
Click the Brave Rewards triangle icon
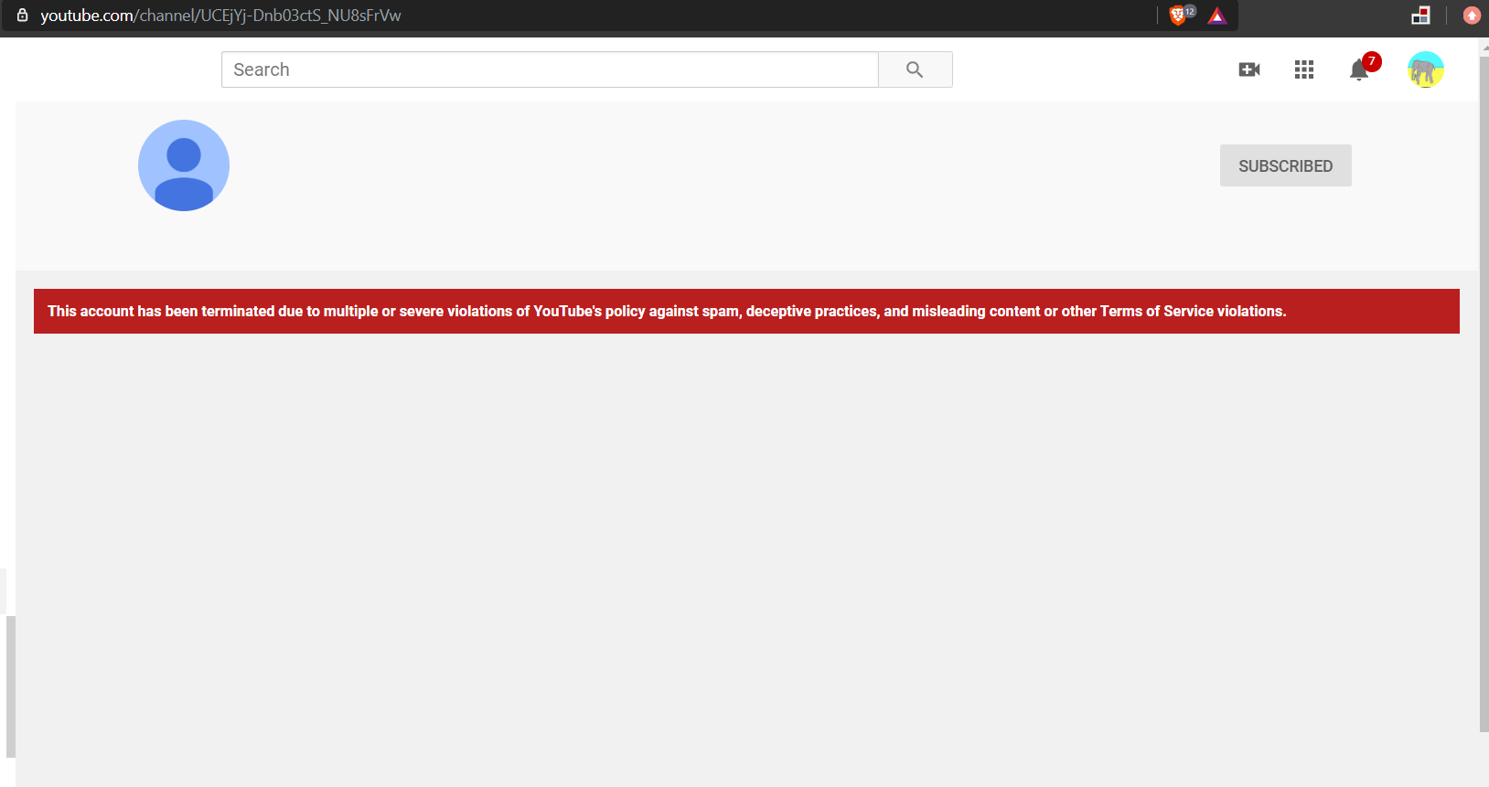(x=1217, y=16)
